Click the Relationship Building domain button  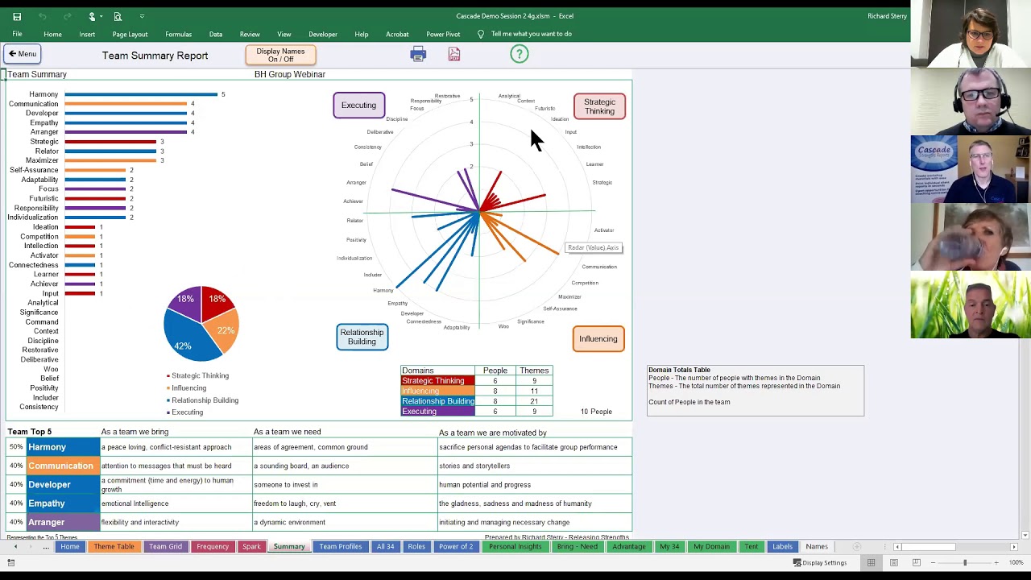tap(362, 337)
